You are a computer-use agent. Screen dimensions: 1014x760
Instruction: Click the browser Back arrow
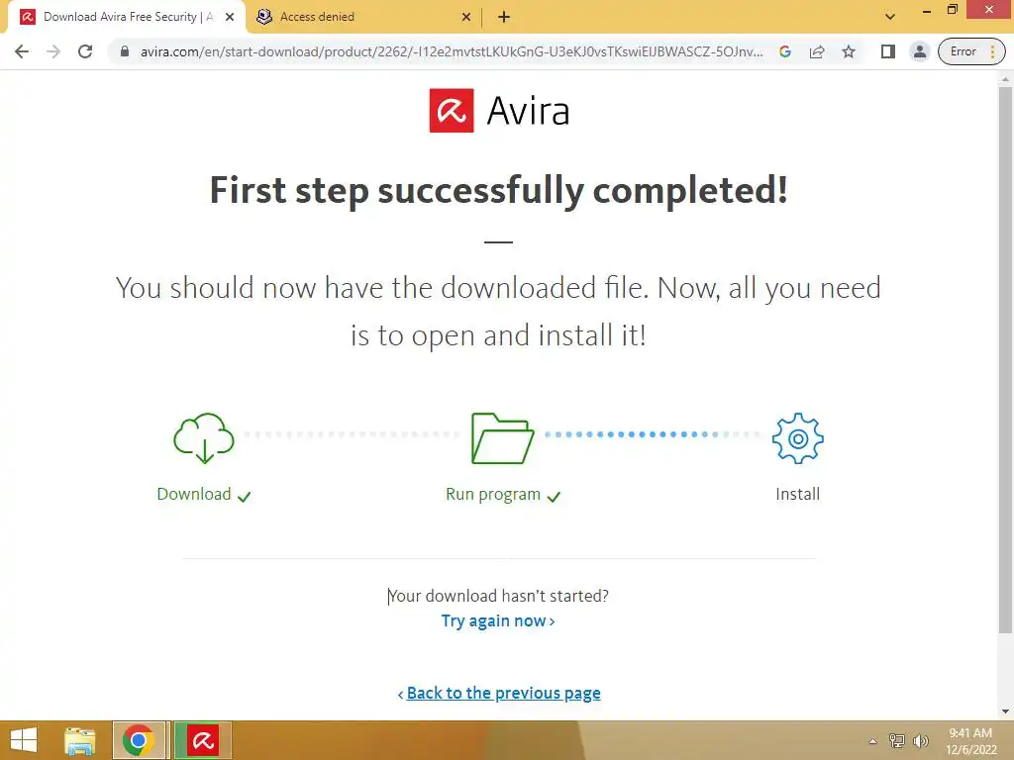[22, 51]
